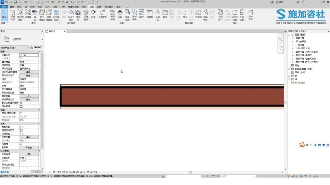Toggle the Annotation Crop (注释裁剪) checkbox
Screen dimensions: 330x185
click(21, 134)
